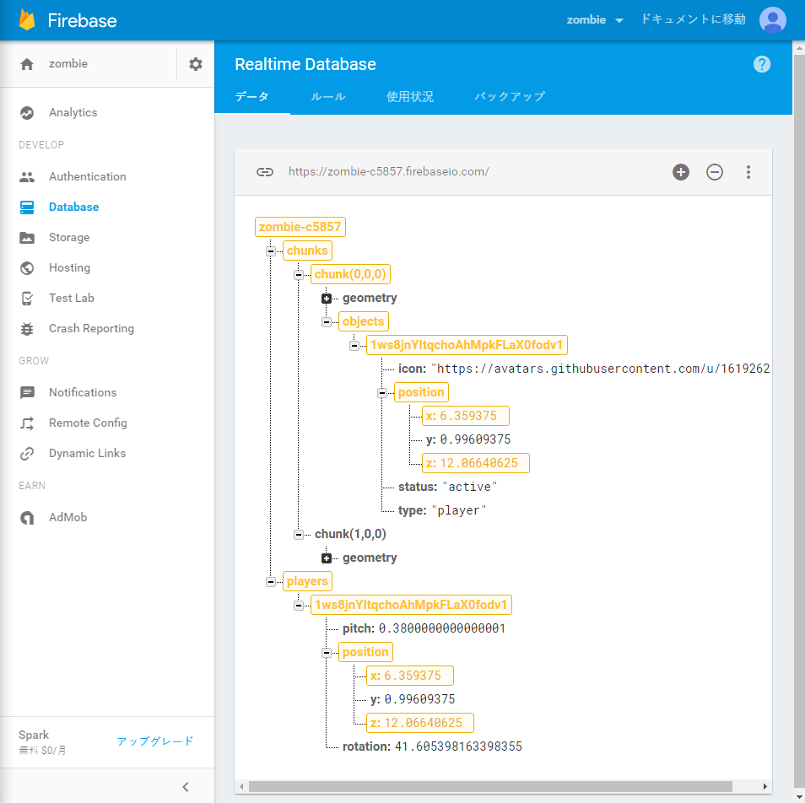Screen dimensions: 805x803
Task: Open help question mark icon
Action: 762,64
